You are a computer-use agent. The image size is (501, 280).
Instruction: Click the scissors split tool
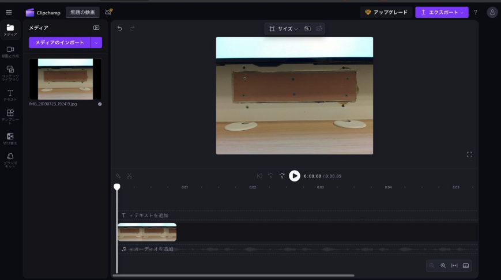point(129,176)
